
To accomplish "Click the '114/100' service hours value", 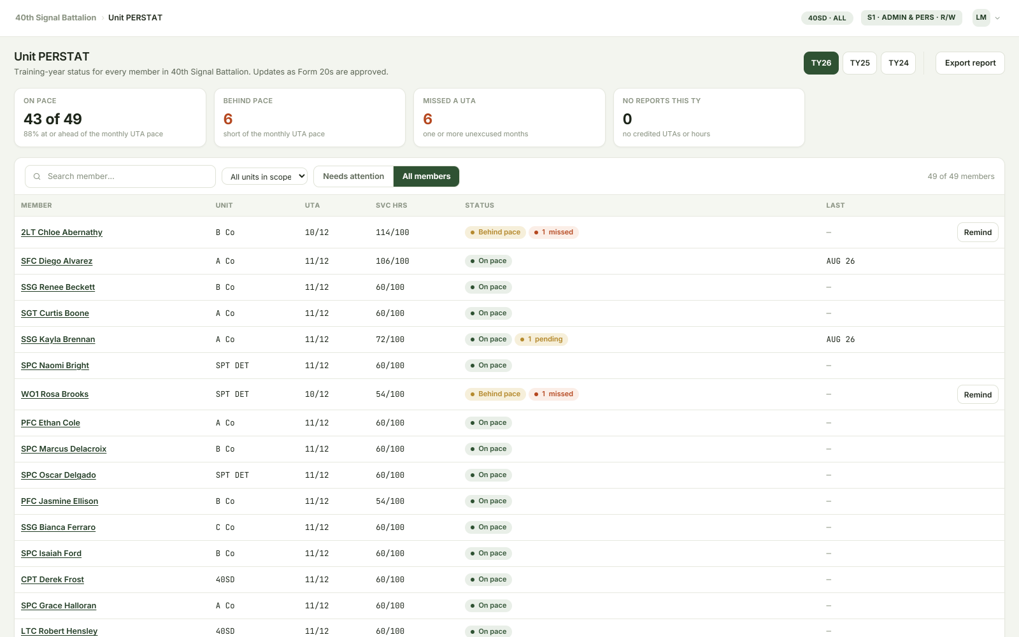I will pos(392,233).
